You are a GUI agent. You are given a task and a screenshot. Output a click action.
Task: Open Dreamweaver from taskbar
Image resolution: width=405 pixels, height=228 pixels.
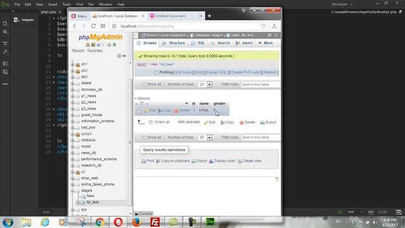pos(210,222)
